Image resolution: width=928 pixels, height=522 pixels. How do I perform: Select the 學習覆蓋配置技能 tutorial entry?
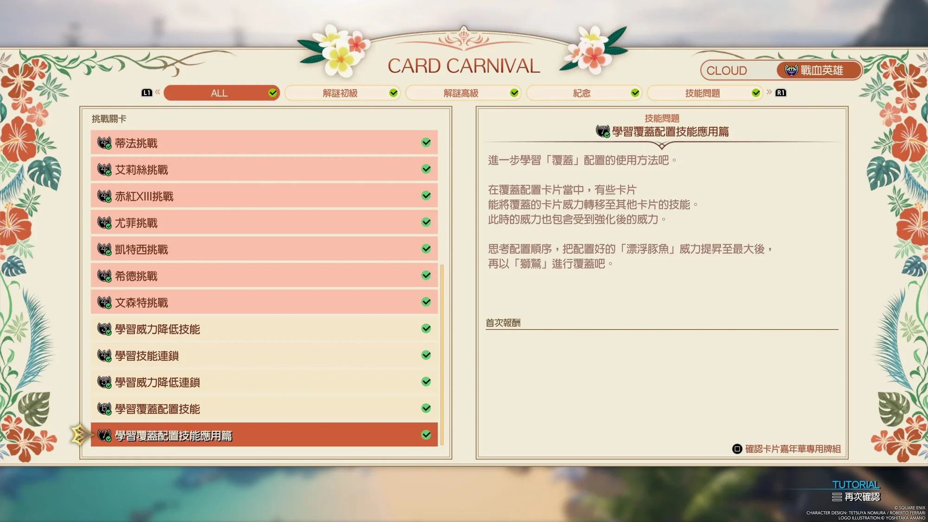point(264,408)
